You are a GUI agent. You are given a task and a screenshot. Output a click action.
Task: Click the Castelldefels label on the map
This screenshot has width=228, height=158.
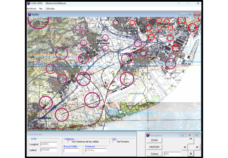click(43, 118)
